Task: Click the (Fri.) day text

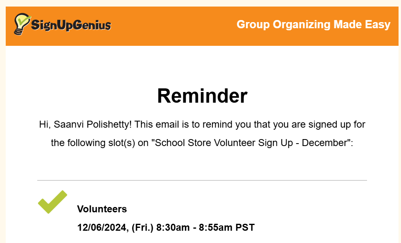Action: pos(142,227)
